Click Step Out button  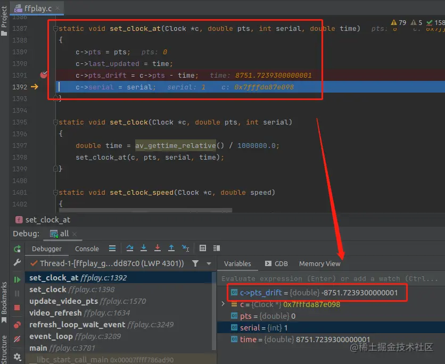tap(171, 248)
